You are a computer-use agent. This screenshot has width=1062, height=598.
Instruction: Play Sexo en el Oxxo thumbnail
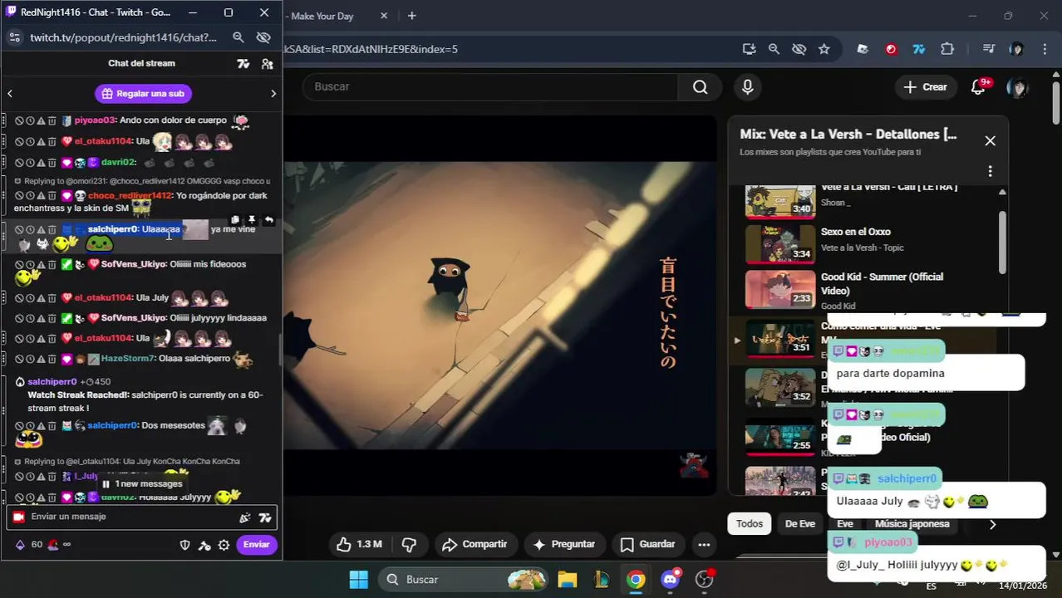pyautogui.click(x=780, y=244)
